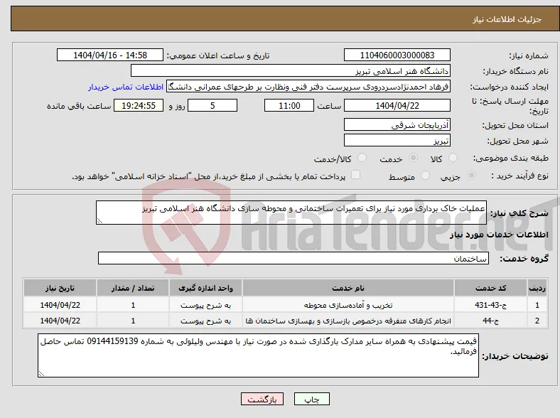Screen dimensions: 560x418
Task: Click the توضیحات خریدار notes textarea
Action: click(258, 355)
